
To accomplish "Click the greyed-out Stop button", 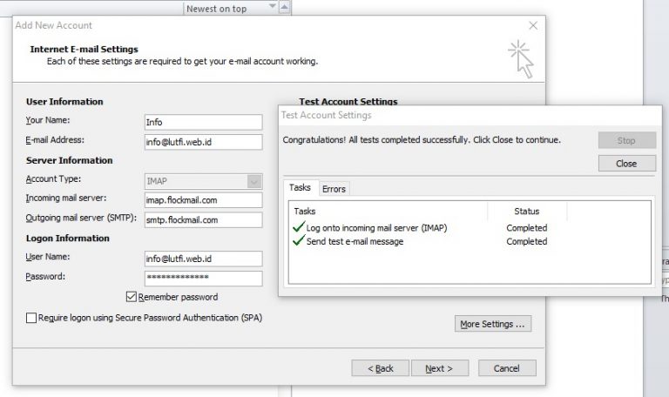I will (627, 140).
